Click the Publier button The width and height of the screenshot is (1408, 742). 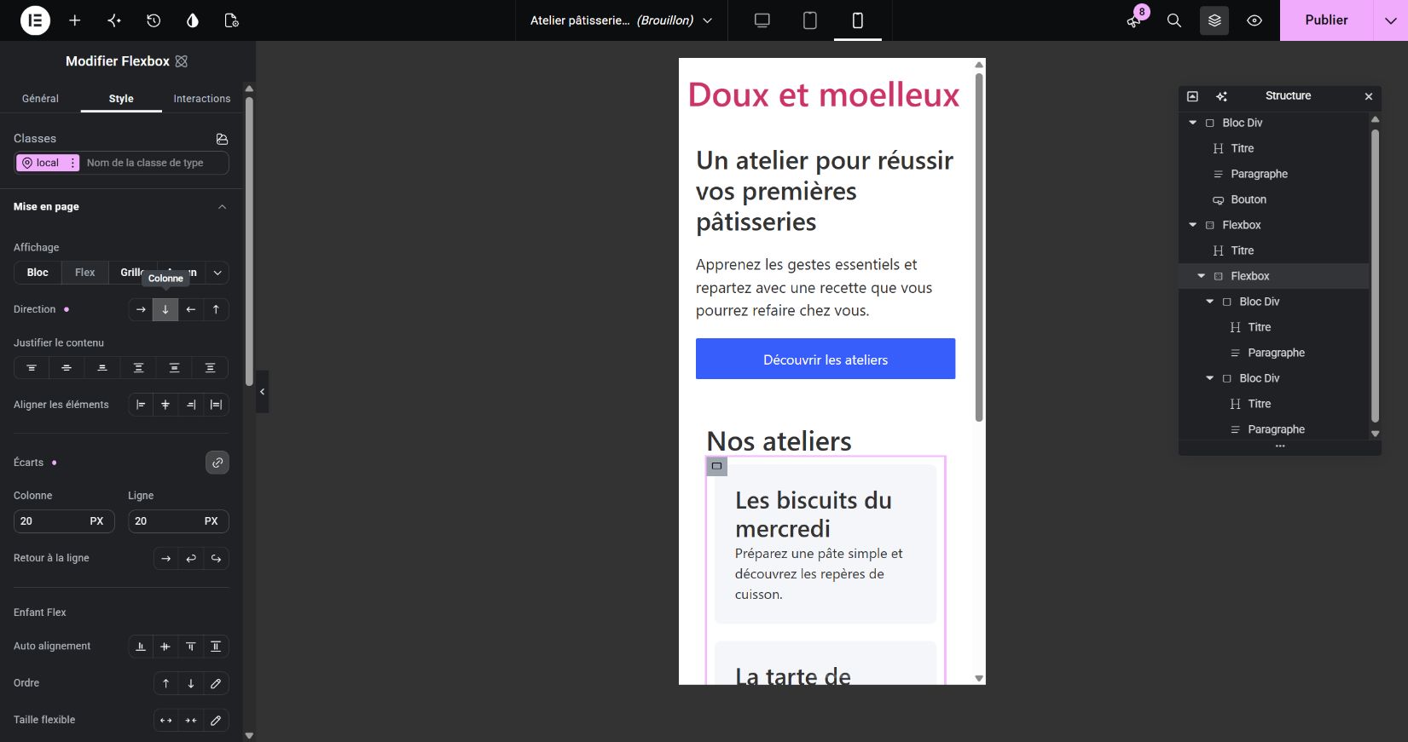click(x=1326, y=20)
